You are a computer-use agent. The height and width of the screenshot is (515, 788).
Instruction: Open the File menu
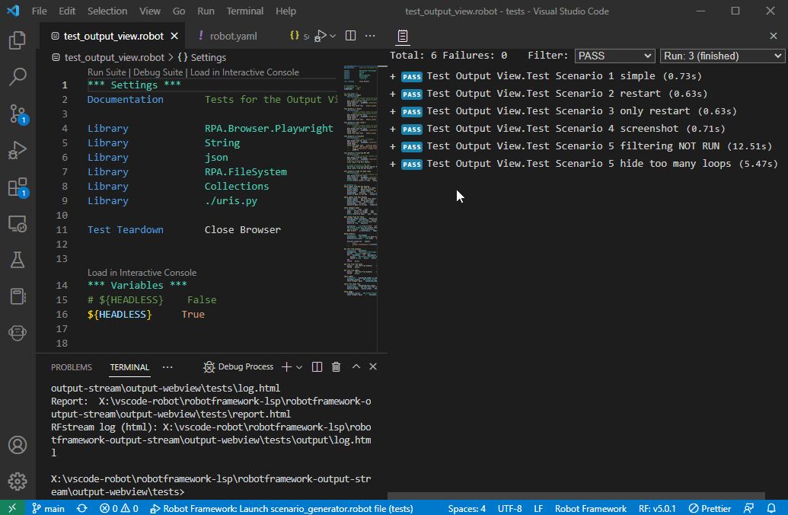(39, 11)
